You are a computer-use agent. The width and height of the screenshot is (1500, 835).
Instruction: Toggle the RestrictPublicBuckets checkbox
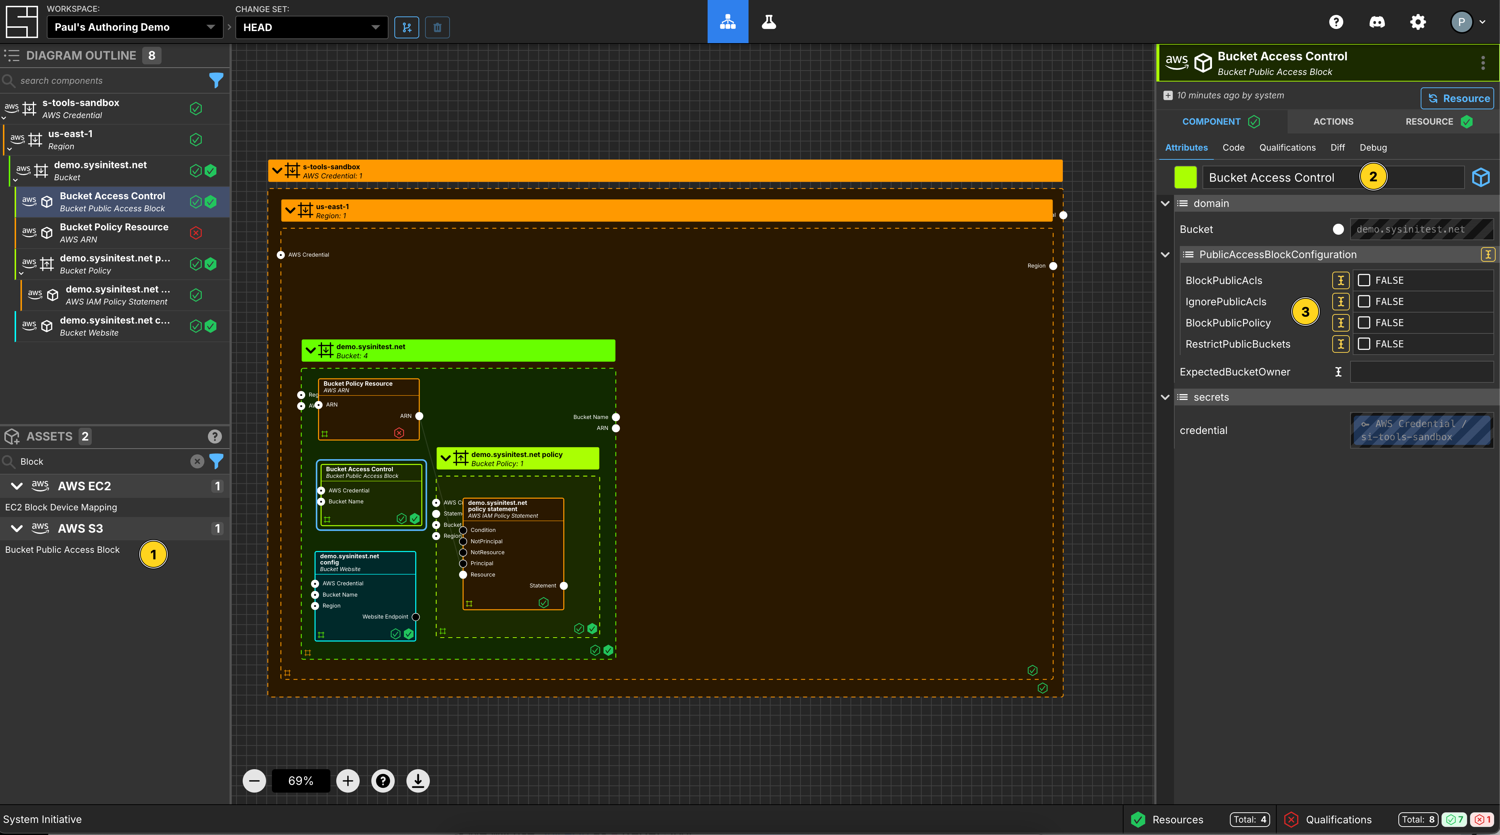[x=1364, y=344]
